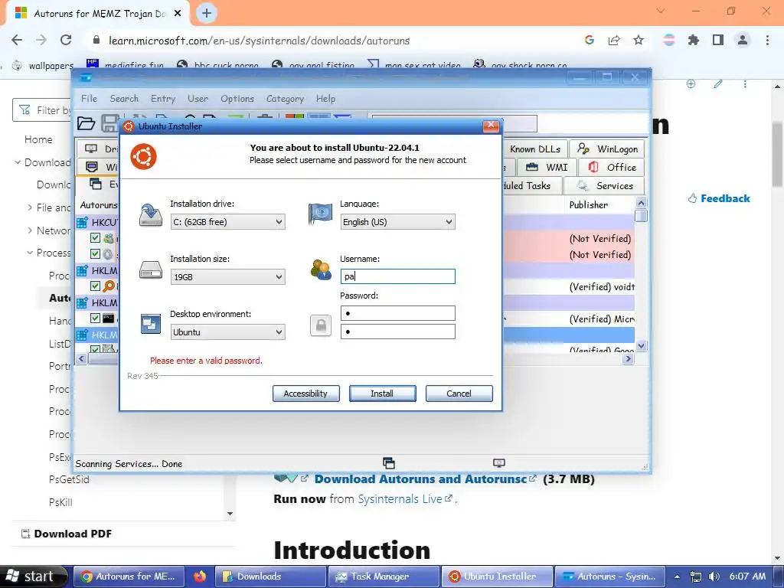Click Download Autoruns and Autorunsc link
This screenshot has height=588, width=784.
point(421,479)
